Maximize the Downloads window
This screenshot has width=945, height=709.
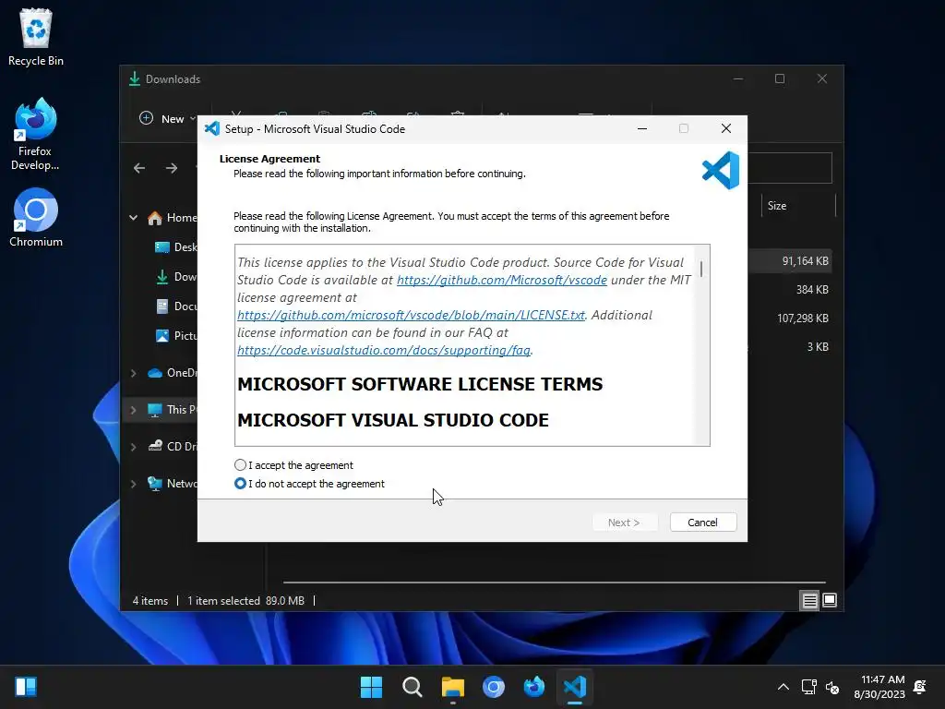point(780,79)
